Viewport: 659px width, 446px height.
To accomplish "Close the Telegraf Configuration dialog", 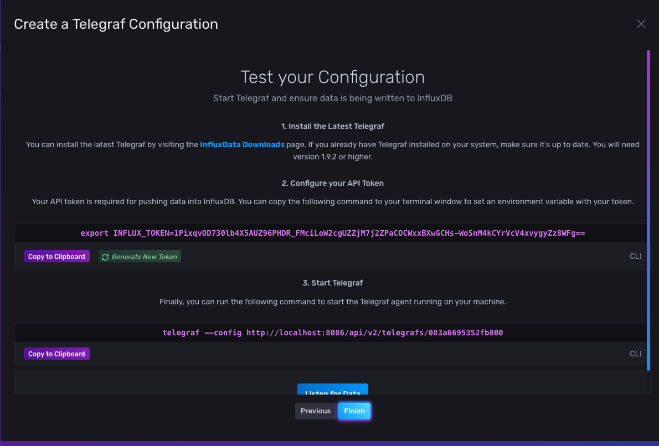I will pyautogui.click(x=641, y=24).
